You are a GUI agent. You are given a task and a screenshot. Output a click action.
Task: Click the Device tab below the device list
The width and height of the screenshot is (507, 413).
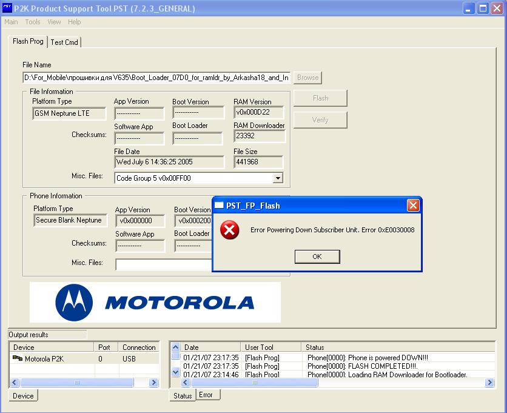click(x=23, y=395)
